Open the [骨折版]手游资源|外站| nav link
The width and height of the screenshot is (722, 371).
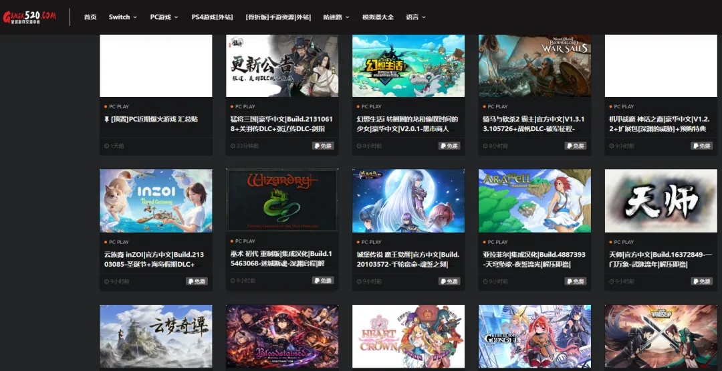click(278, 17)
